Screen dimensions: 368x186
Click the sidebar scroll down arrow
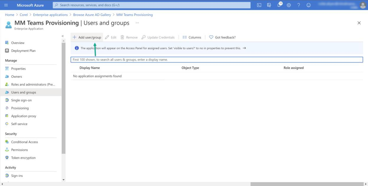(x=63, y=180)
